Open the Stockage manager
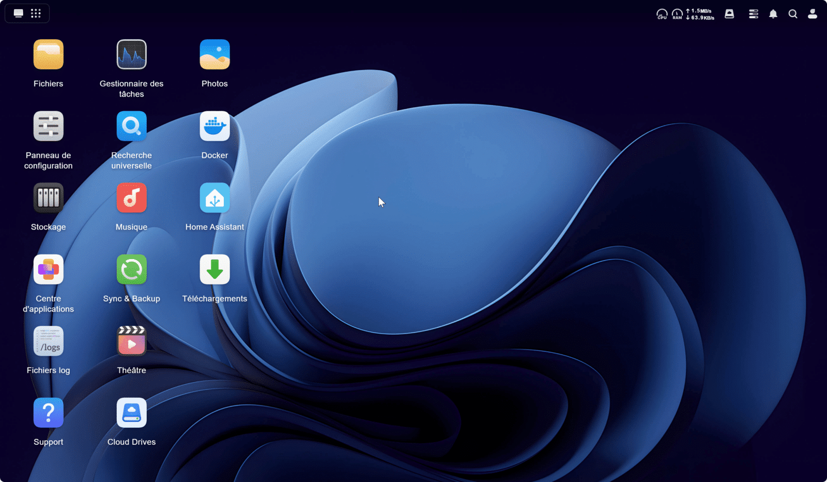The height and width of the screenshot is (482, 827). 48,198
